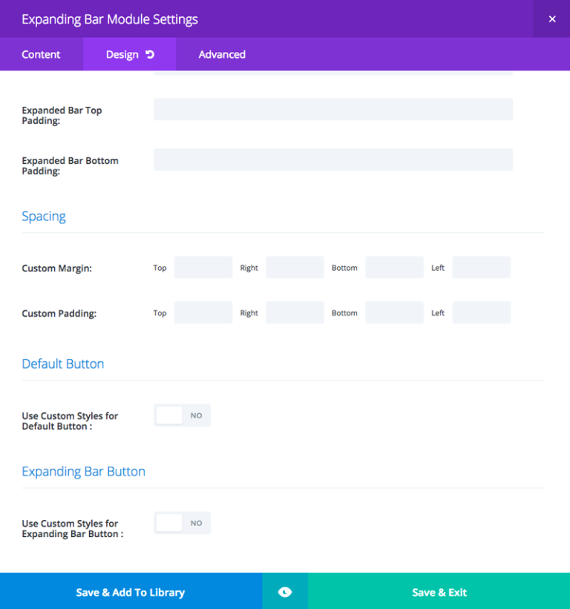Select the Custom Margin Right field

click(x=295, y=268)
